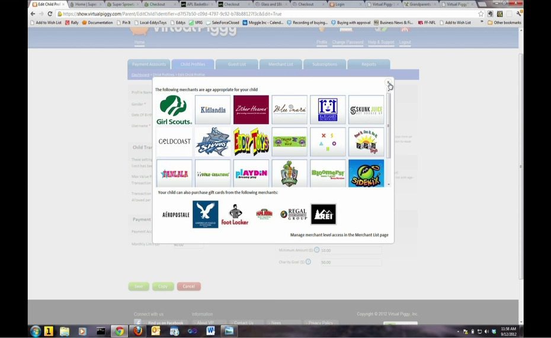Open Firefox from the taskbar
This screenshot has height=338, width=551.
coord(137,331)
